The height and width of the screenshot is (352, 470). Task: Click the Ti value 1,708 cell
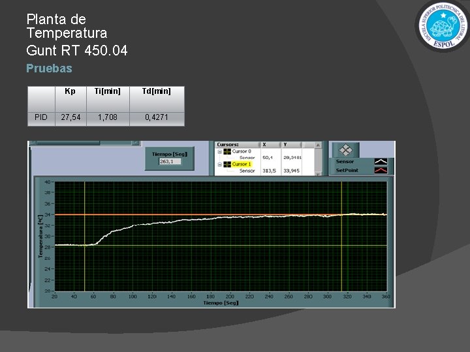pos(108,119)
